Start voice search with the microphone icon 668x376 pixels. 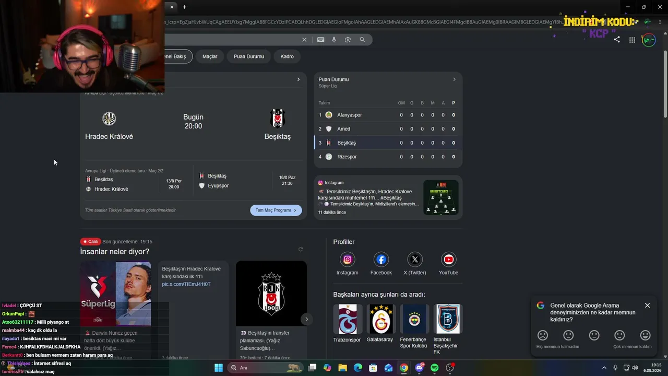click(x=334, y=40)
